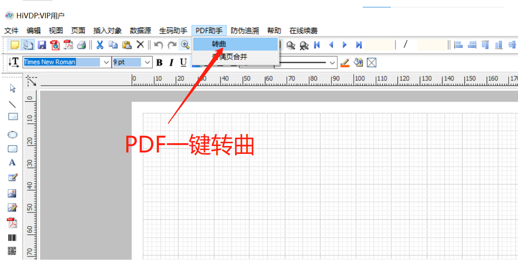Click the Align left icon

(x=458, y=45)
